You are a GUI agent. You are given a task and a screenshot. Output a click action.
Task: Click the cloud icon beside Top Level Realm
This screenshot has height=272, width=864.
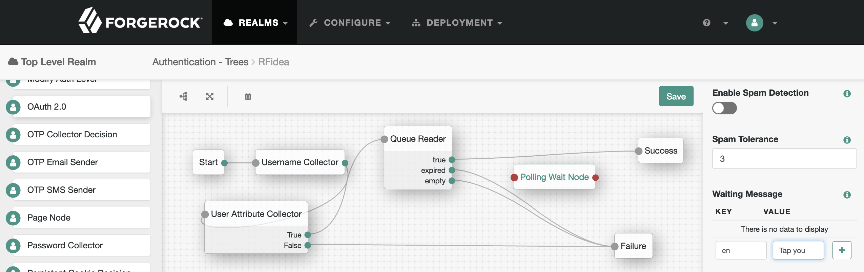coord(13,62)
